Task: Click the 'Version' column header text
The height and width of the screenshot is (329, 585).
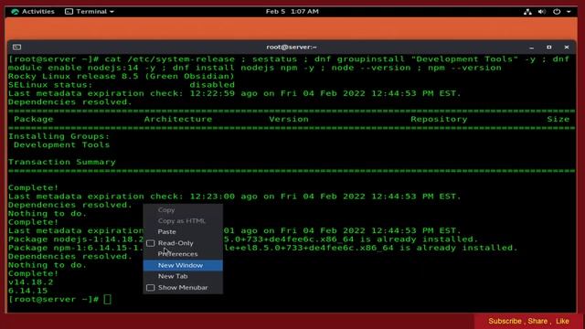Action: [289, 120]
